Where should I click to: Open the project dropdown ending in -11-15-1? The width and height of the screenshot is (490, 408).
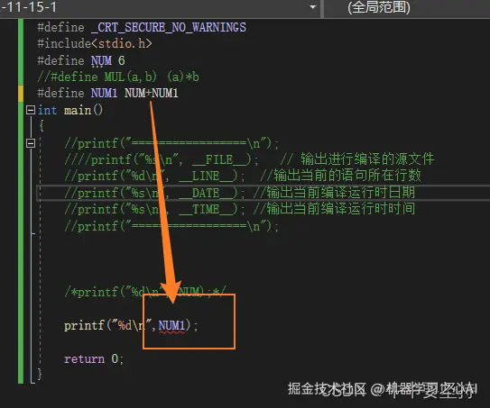pyautogui.click(x=160, y=7)
